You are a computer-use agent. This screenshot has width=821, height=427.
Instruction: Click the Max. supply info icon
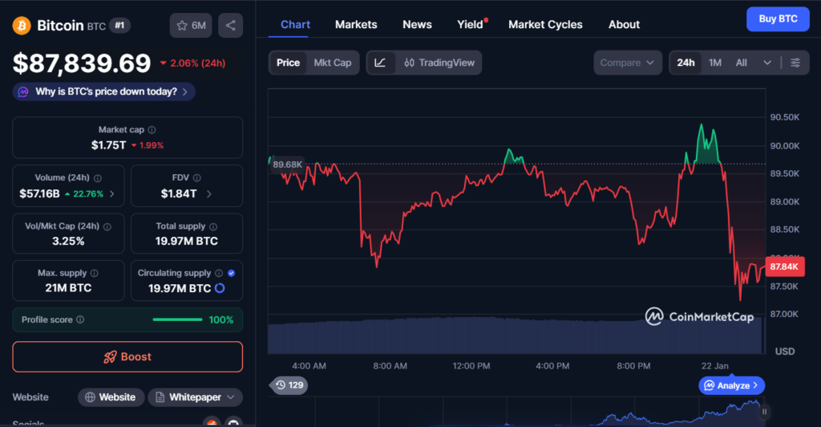94,274
